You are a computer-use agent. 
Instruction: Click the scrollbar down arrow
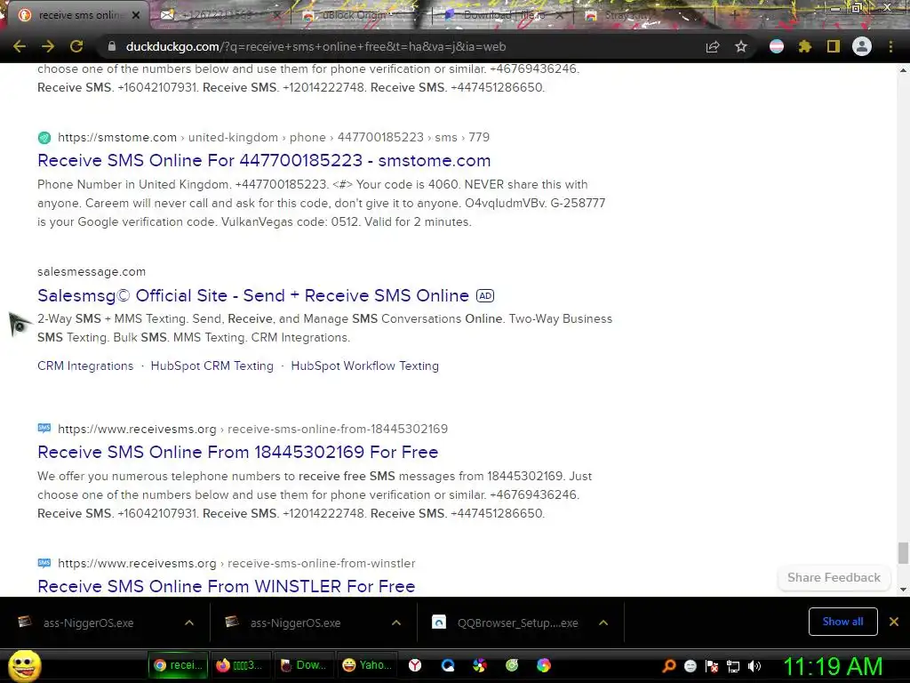coord(903,590)
